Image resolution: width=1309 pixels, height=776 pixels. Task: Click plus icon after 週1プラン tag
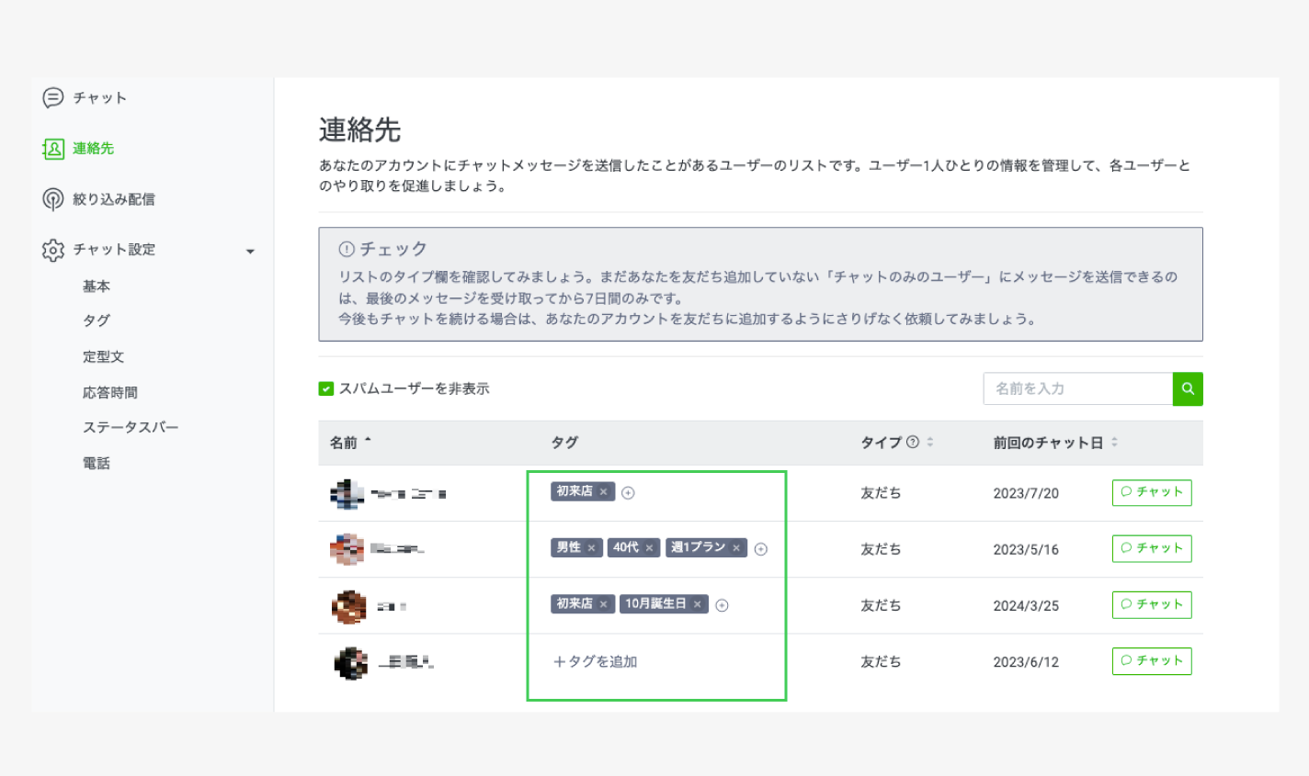click(761, 549)
